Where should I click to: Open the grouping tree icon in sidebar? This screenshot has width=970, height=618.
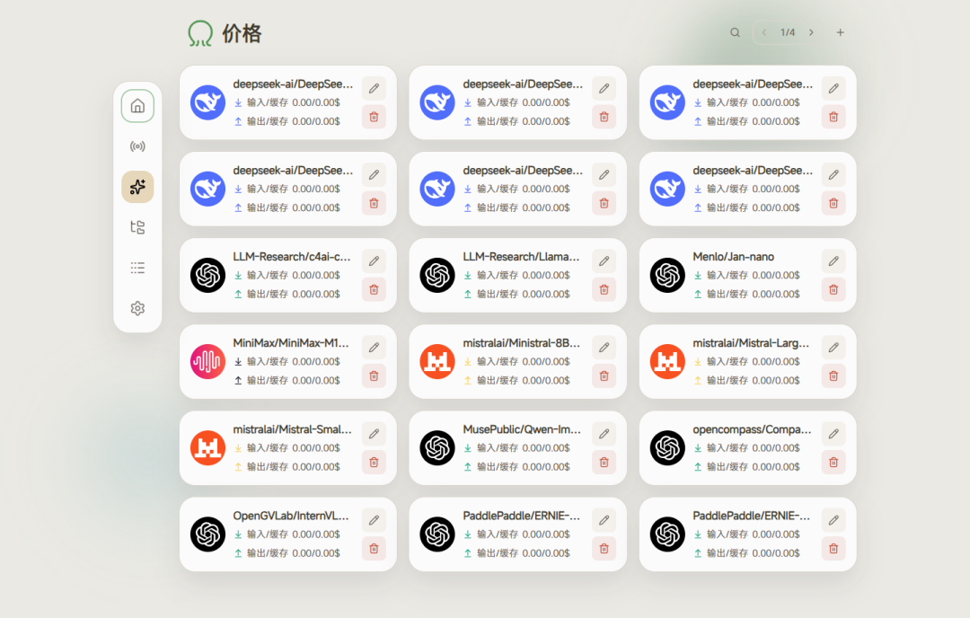pyautogui.click(x=137, y=227)
